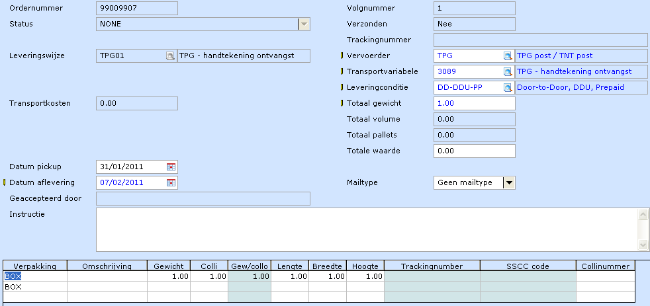The width and height of the screenshot is (650, 306).
Task: Click the Collinummer column header
Action: [605, 266]
